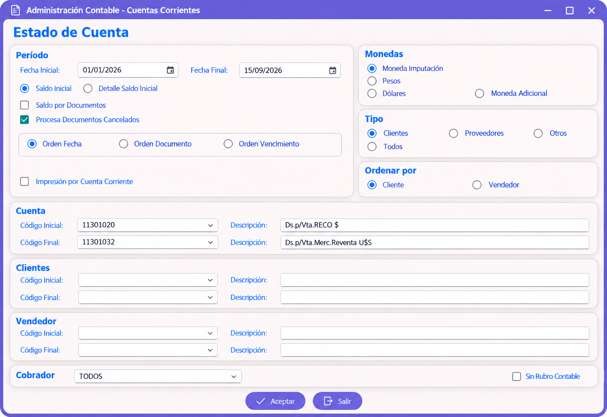
Task: Set Tipo to Clientes
Action: point(372,133)
